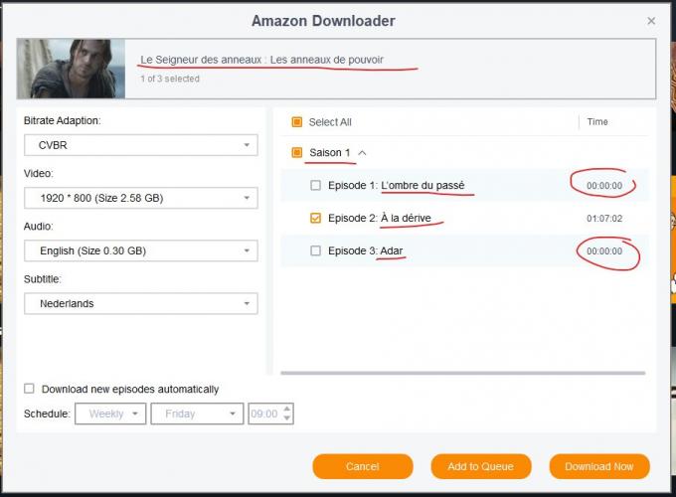Open the Weekly schedule dropdown
The height and width of the screenshot is (497, 676).
(110, 414)
